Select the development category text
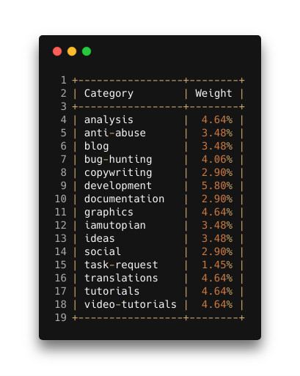 click(x=118, y=185)
